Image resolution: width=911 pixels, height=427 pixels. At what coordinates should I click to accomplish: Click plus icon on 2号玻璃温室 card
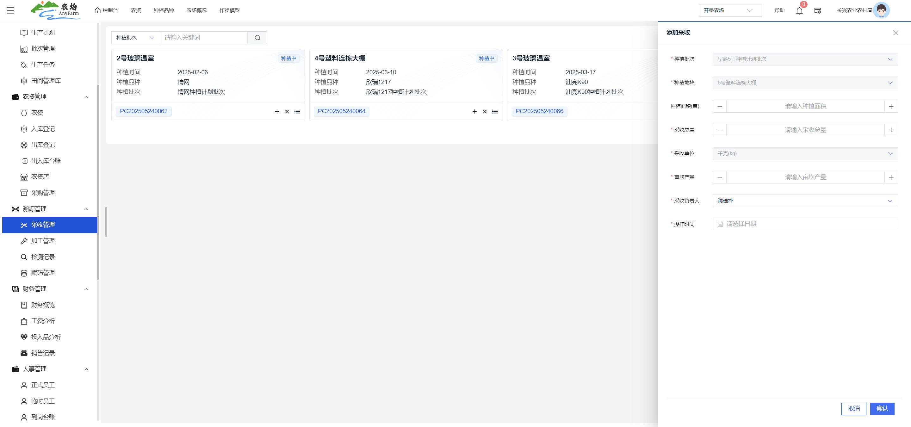click(276, 112)
